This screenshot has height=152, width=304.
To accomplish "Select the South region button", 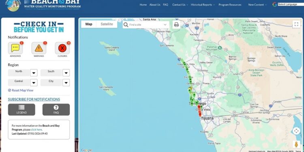I will coord(51,73).
